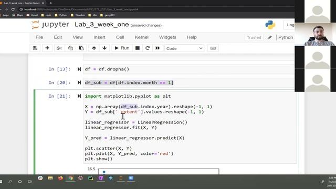Rename notebook title Lab_3_week_one
The height and width of the screenshot is (189, 336).
(x=101, y=25)
